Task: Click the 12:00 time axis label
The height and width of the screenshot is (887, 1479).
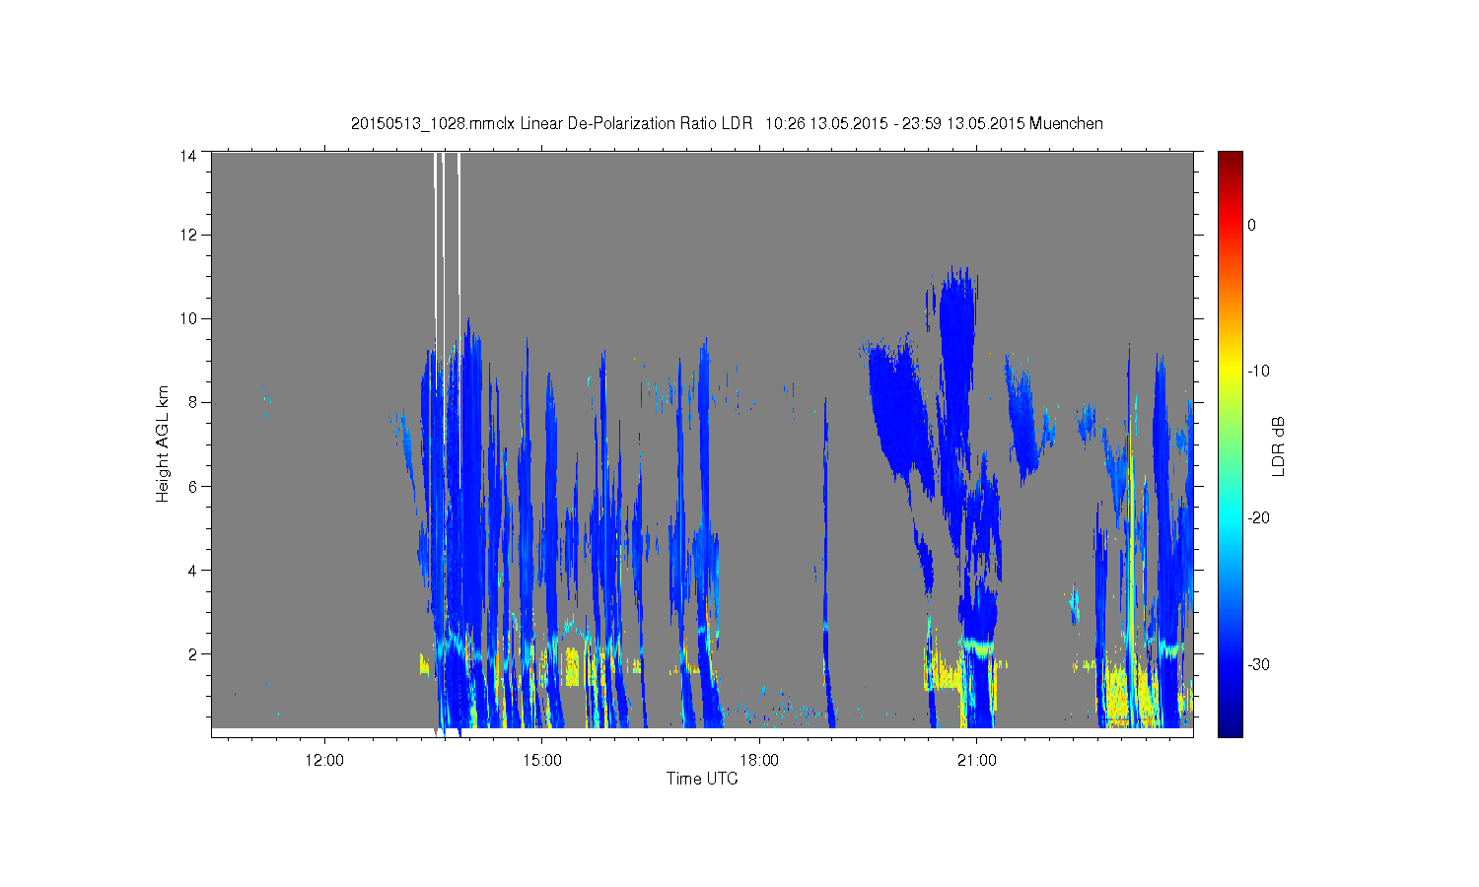Action: point(324,761)
